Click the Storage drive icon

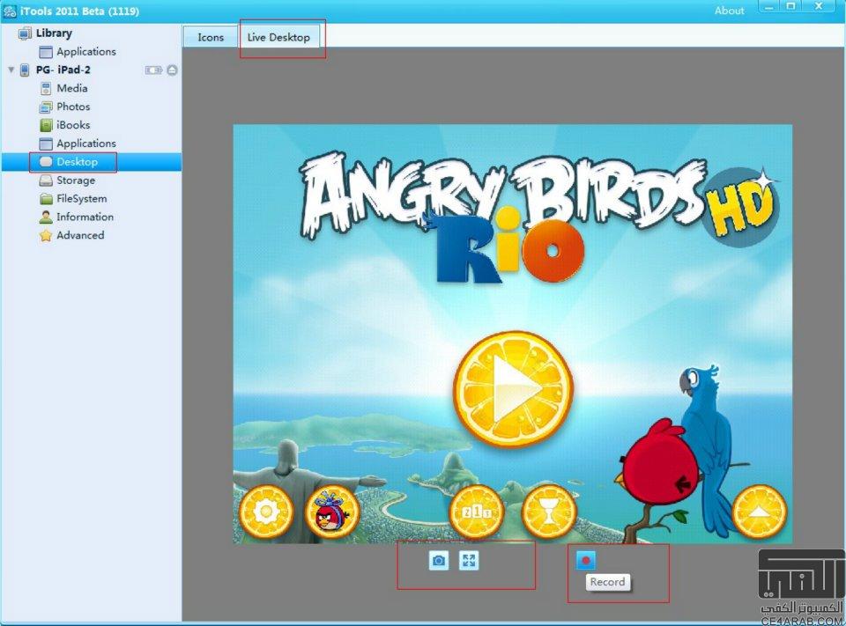pyautogui.click(x=46, y=180)
